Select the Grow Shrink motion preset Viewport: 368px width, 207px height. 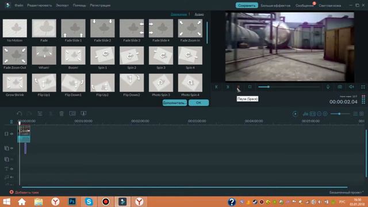(15, 83)
